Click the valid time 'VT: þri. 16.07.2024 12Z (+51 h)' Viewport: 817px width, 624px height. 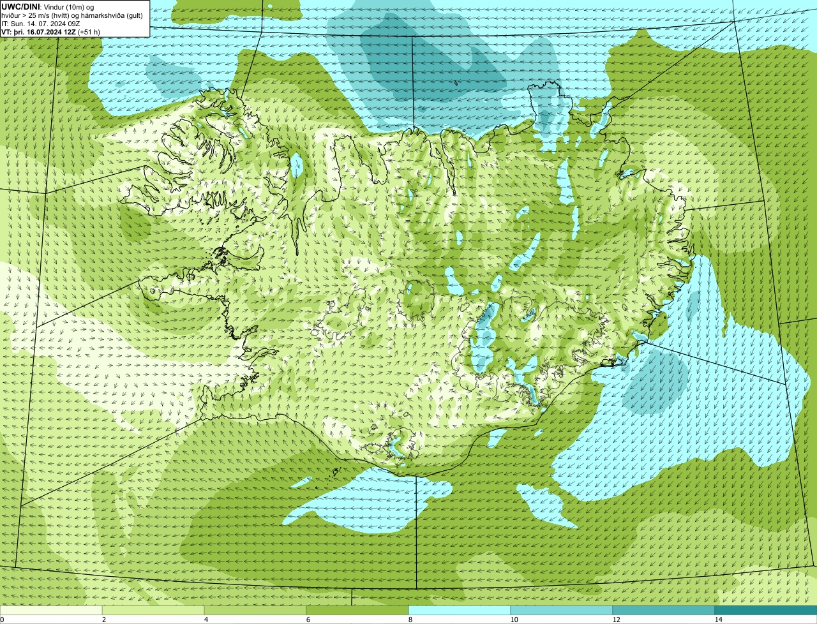(x=51, y=31)
